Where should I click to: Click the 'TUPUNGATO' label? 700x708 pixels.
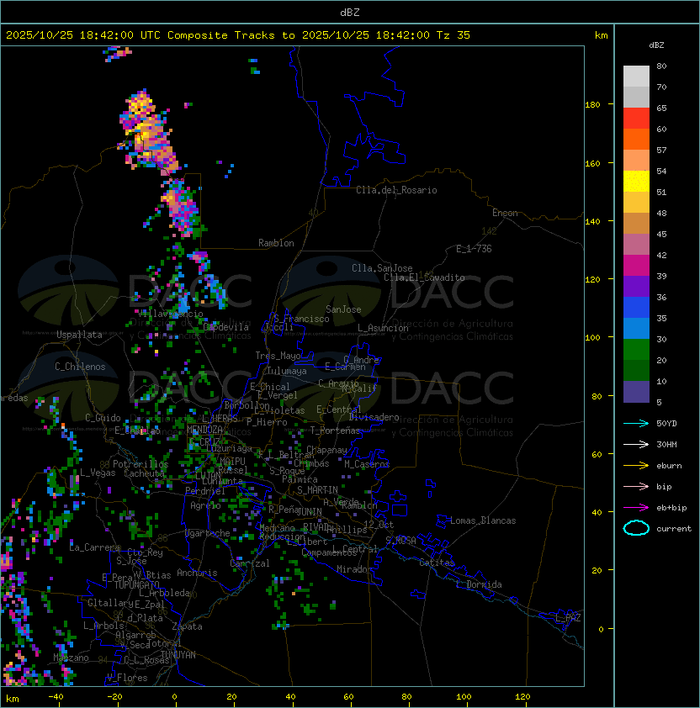pos(136,584)
